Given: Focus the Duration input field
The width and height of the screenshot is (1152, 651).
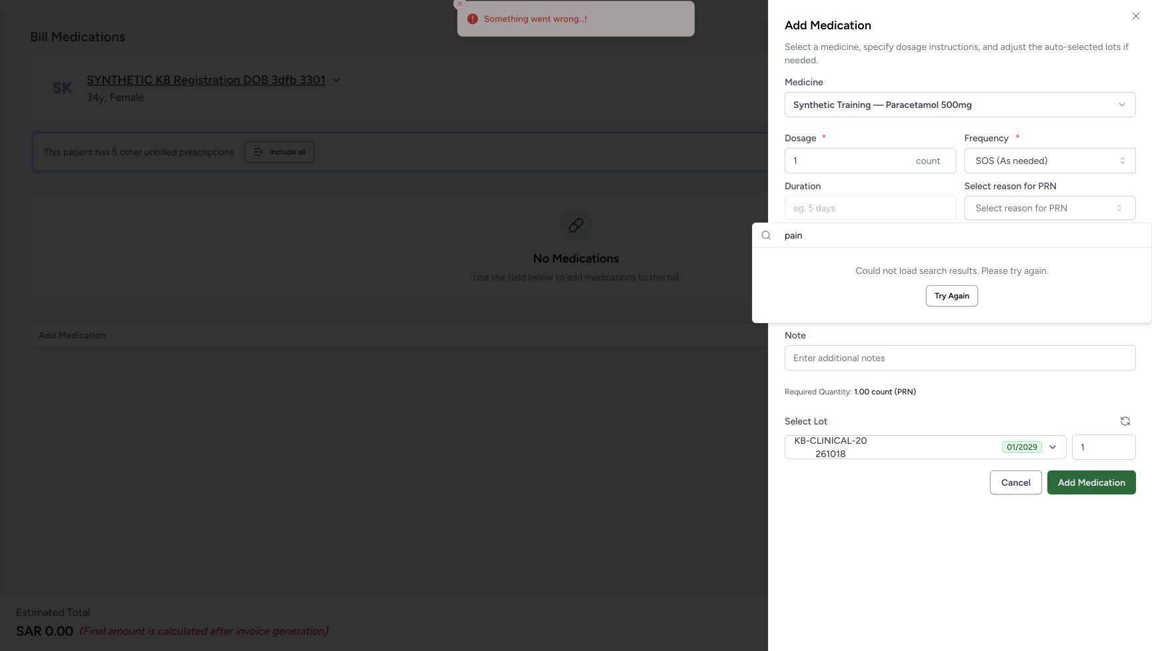Looking at the screenshot, I should [x=870, y=208].
